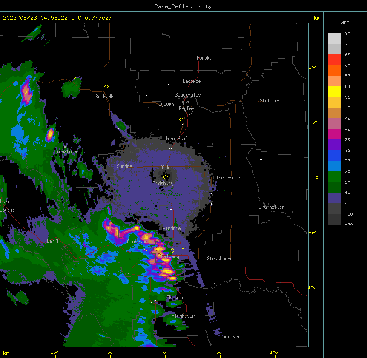Click the RockyMH label
This screenshot has height=358, width=367.
[x=104, y=97]
